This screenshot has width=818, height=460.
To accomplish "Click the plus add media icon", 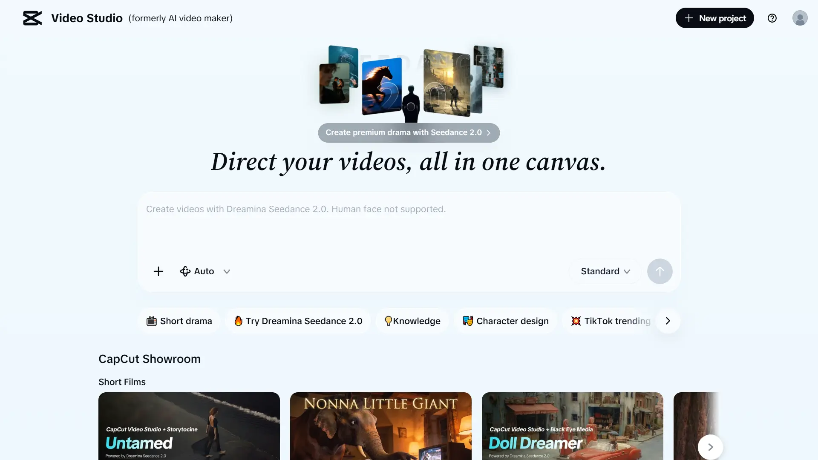I will pos(158,271).
